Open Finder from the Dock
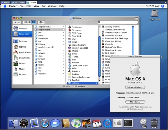Viewport: 168px width, 130px height. click(x=13, y=123)
